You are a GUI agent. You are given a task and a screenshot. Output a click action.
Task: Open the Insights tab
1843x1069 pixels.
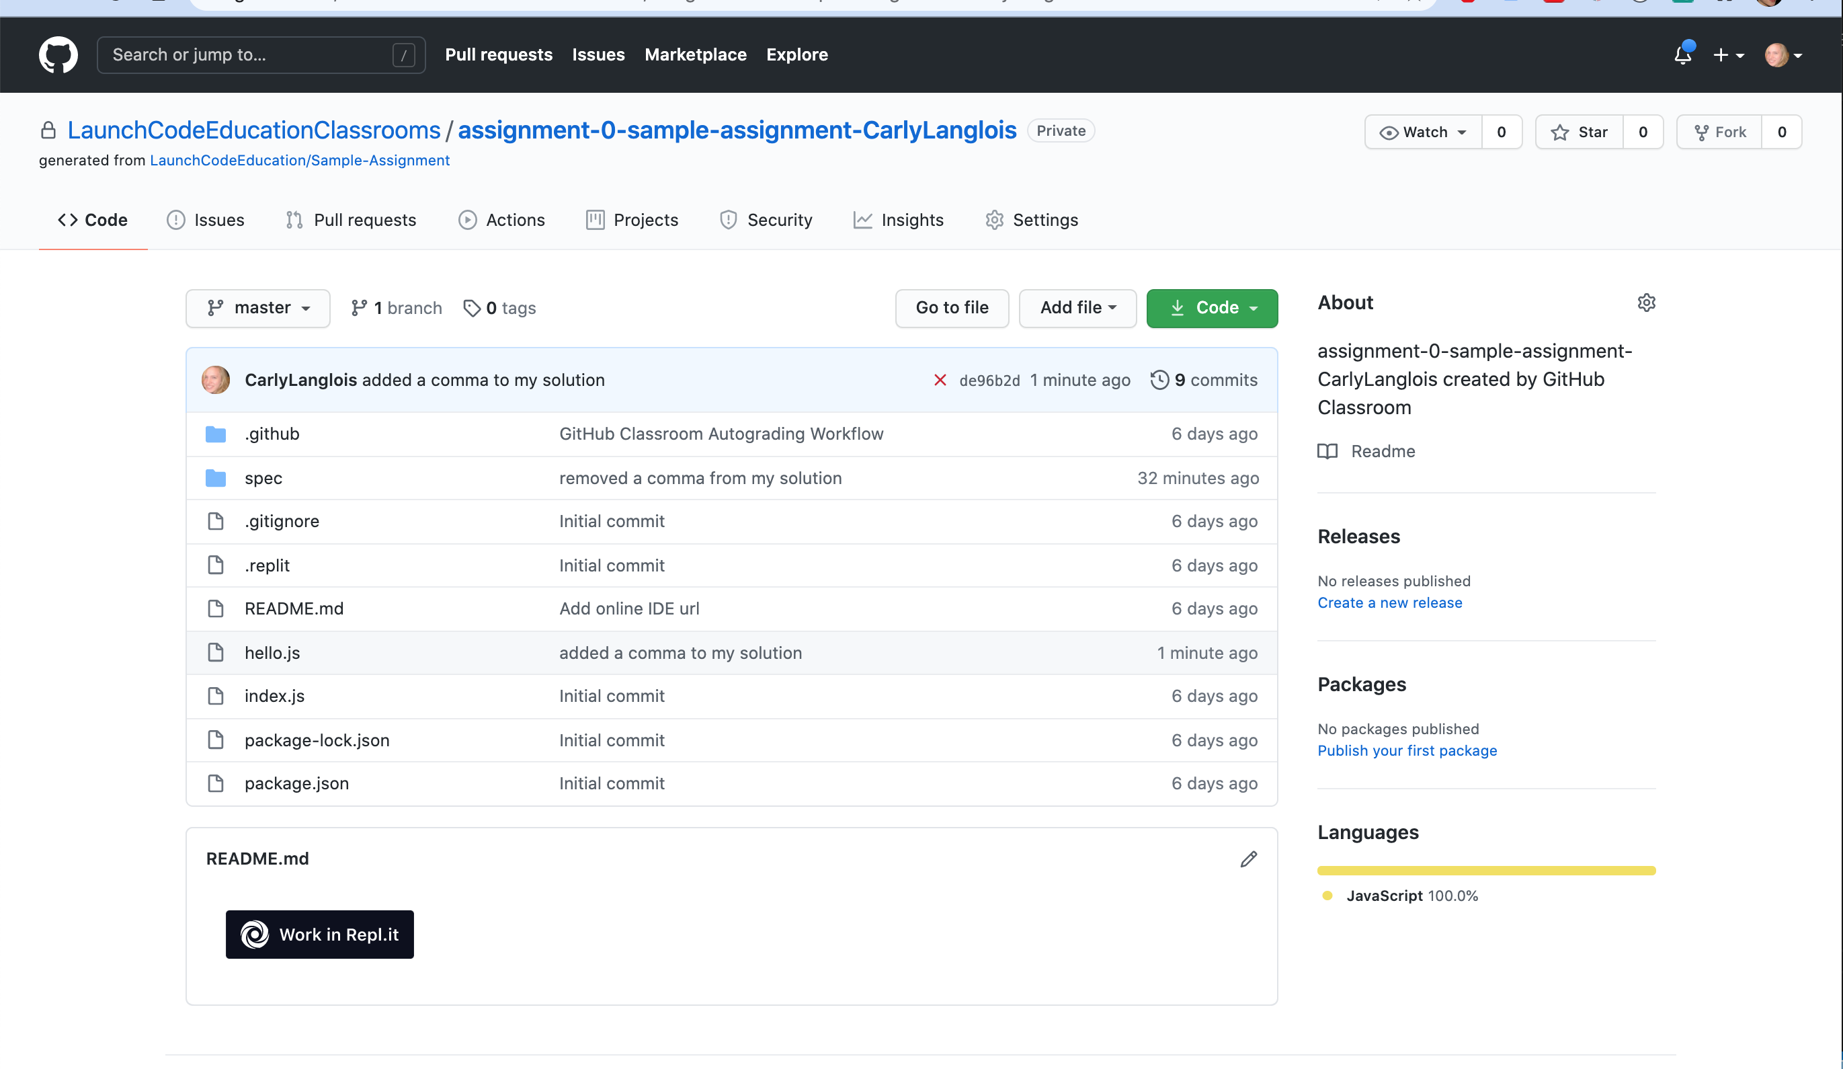click(899, 221)
